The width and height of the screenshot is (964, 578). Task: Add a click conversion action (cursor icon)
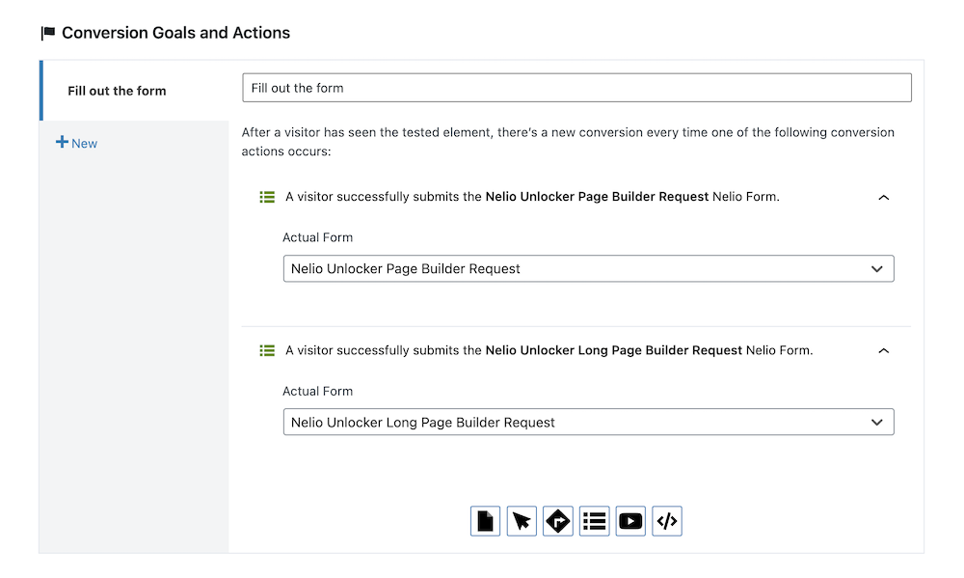click(522, 521)
